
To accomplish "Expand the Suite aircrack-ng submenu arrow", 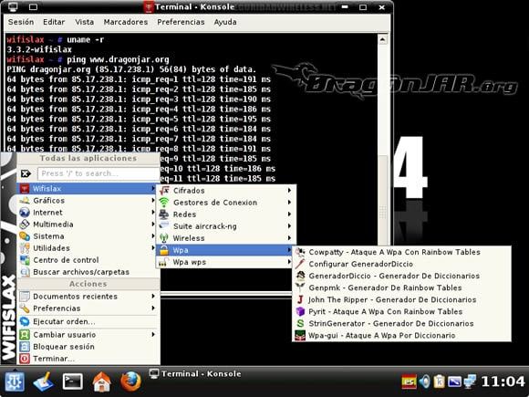I will (289, 226).
